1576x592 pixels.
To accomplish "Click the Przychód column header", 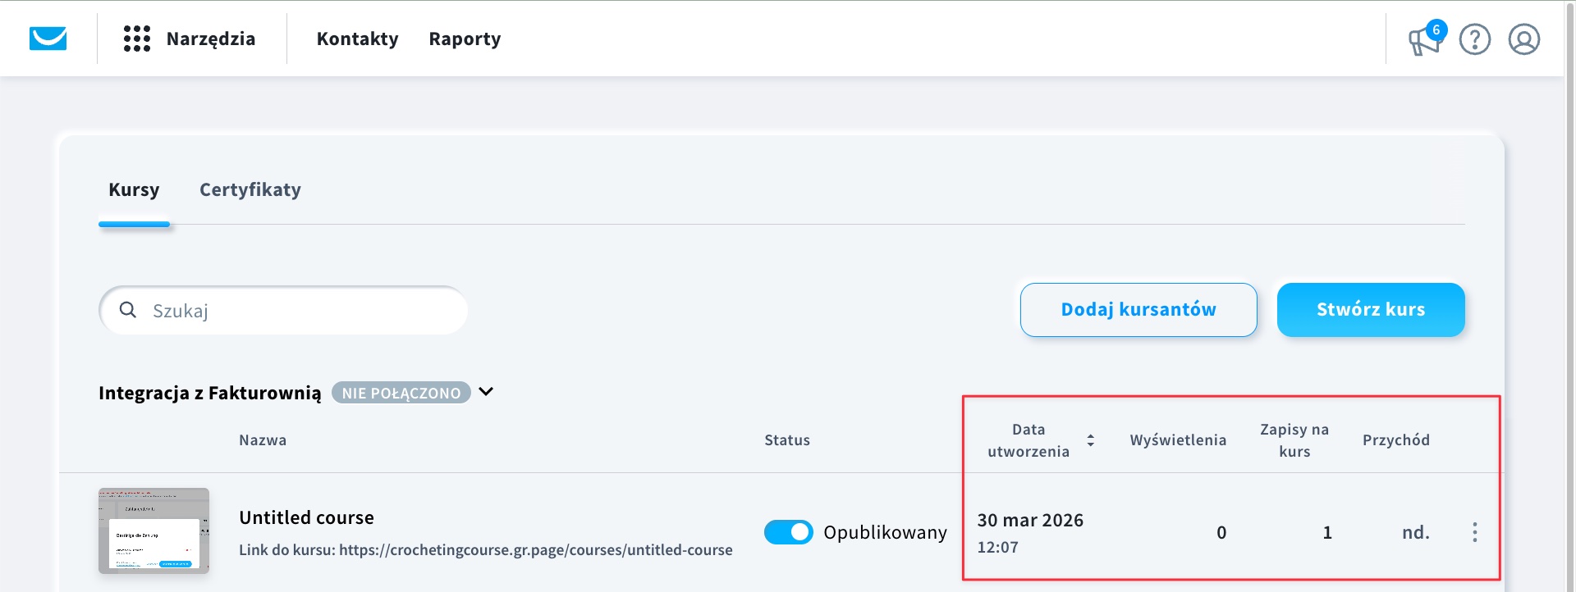I will click(1396, 440).
